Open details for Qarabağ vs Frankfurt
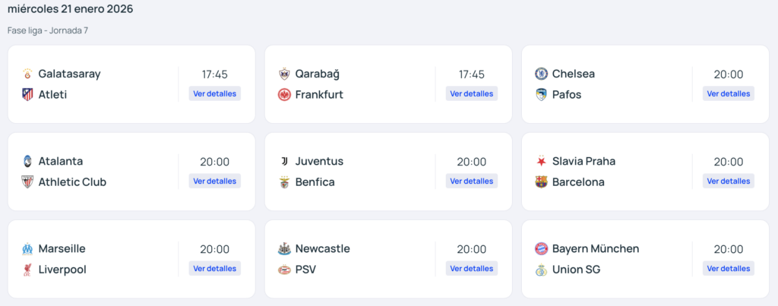This screenshot has height=306, width=778. click(x=472, y=94)
